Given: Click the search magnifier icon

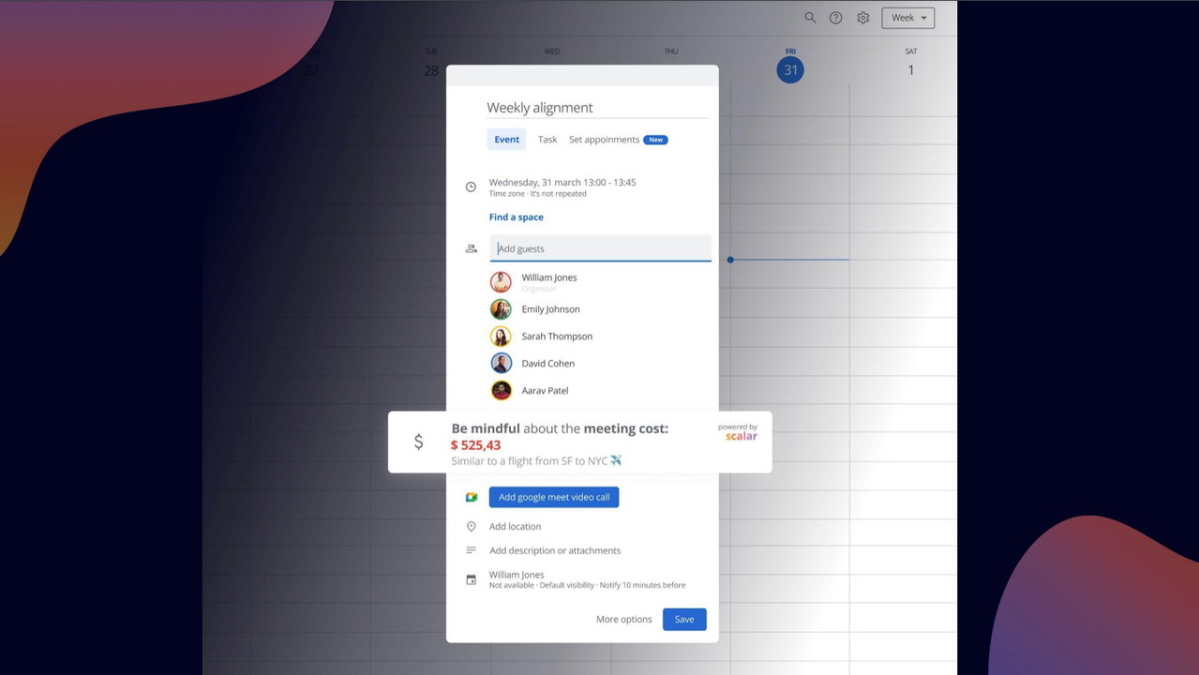Looking at the screenshot, I should (810, 18).
